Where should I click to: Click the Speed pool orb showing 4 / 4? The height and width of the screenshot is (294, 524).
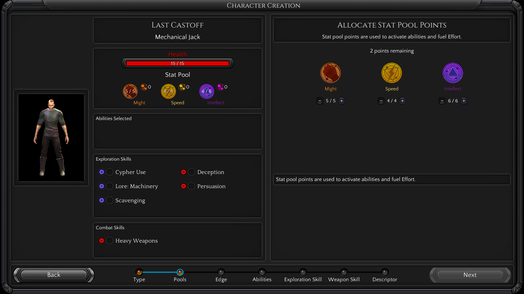168,91
